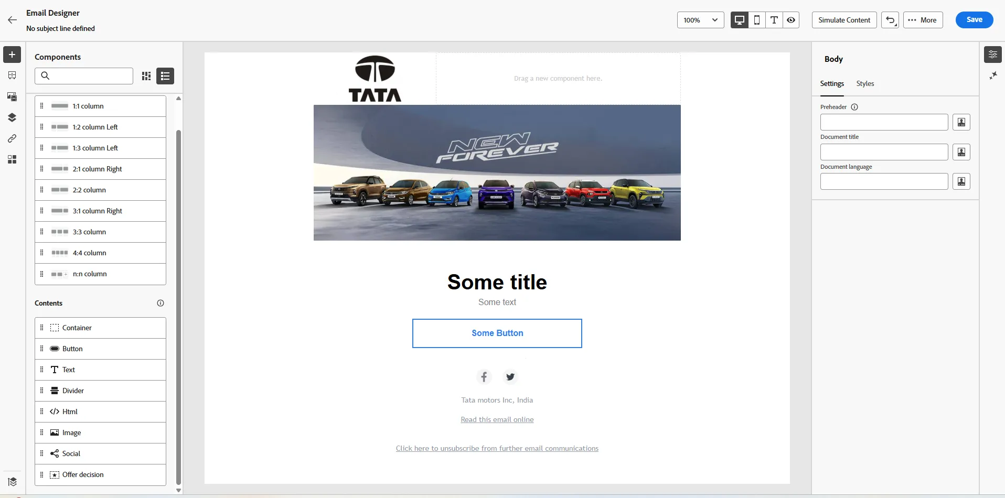Image resolution: width=1005 pixels, height=498 pixels.
Task: Click Simulate Content button
Action: 844,20
